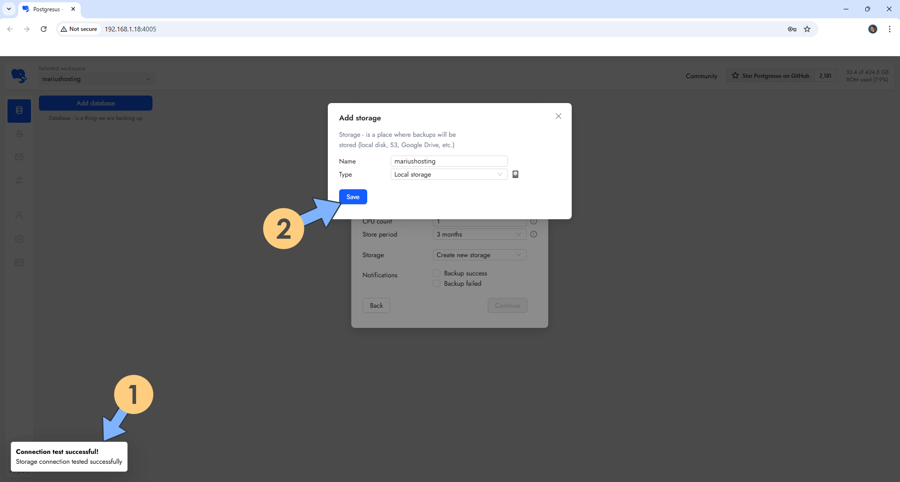900x482 pixels.
Task: Enable the Backup failed notification
Action: click(436, 283)
